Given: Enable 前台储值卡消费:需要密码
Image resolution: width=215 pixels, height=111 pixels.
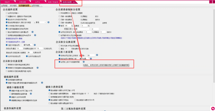Looking at the screenshot, I should click(49, 94).
